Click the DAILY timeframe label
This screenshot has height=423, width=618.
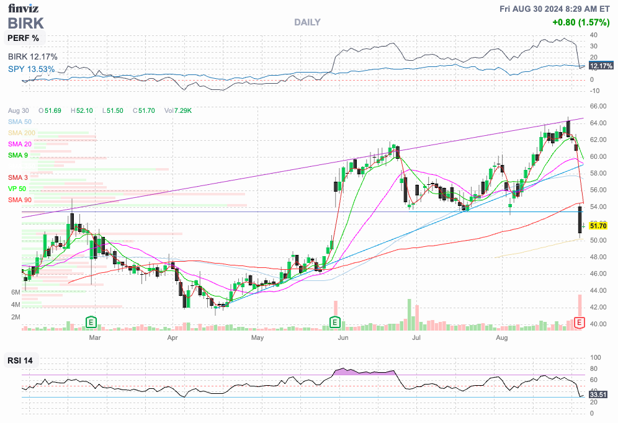[307, 22]
